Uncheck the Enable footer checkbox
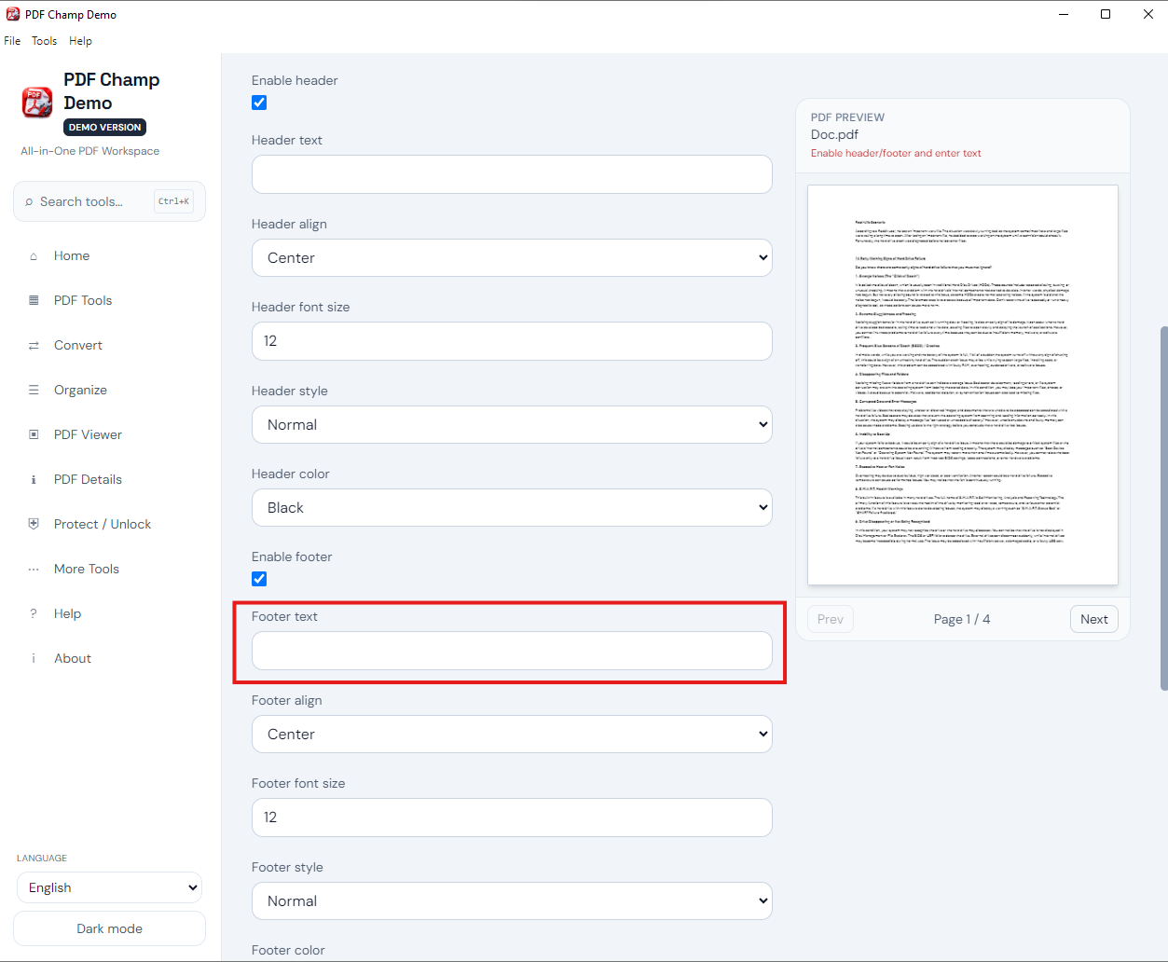 click(259, 579)
